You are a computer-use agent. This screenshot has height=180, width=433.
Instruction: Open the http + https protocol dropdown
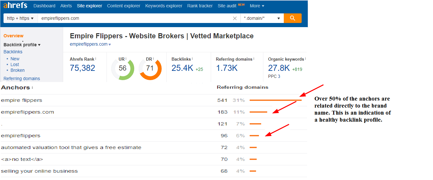click(20, 18)
